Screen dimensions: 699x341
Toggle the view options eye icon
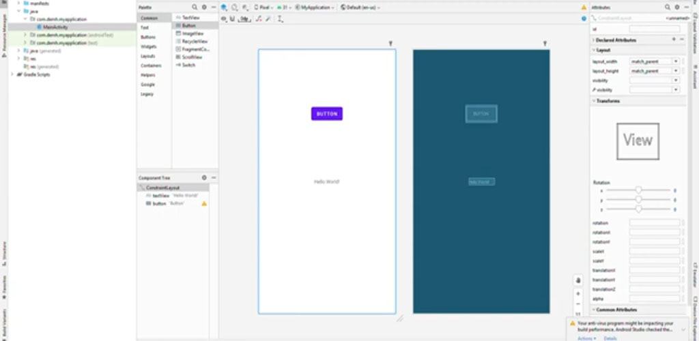click(224, 19)
